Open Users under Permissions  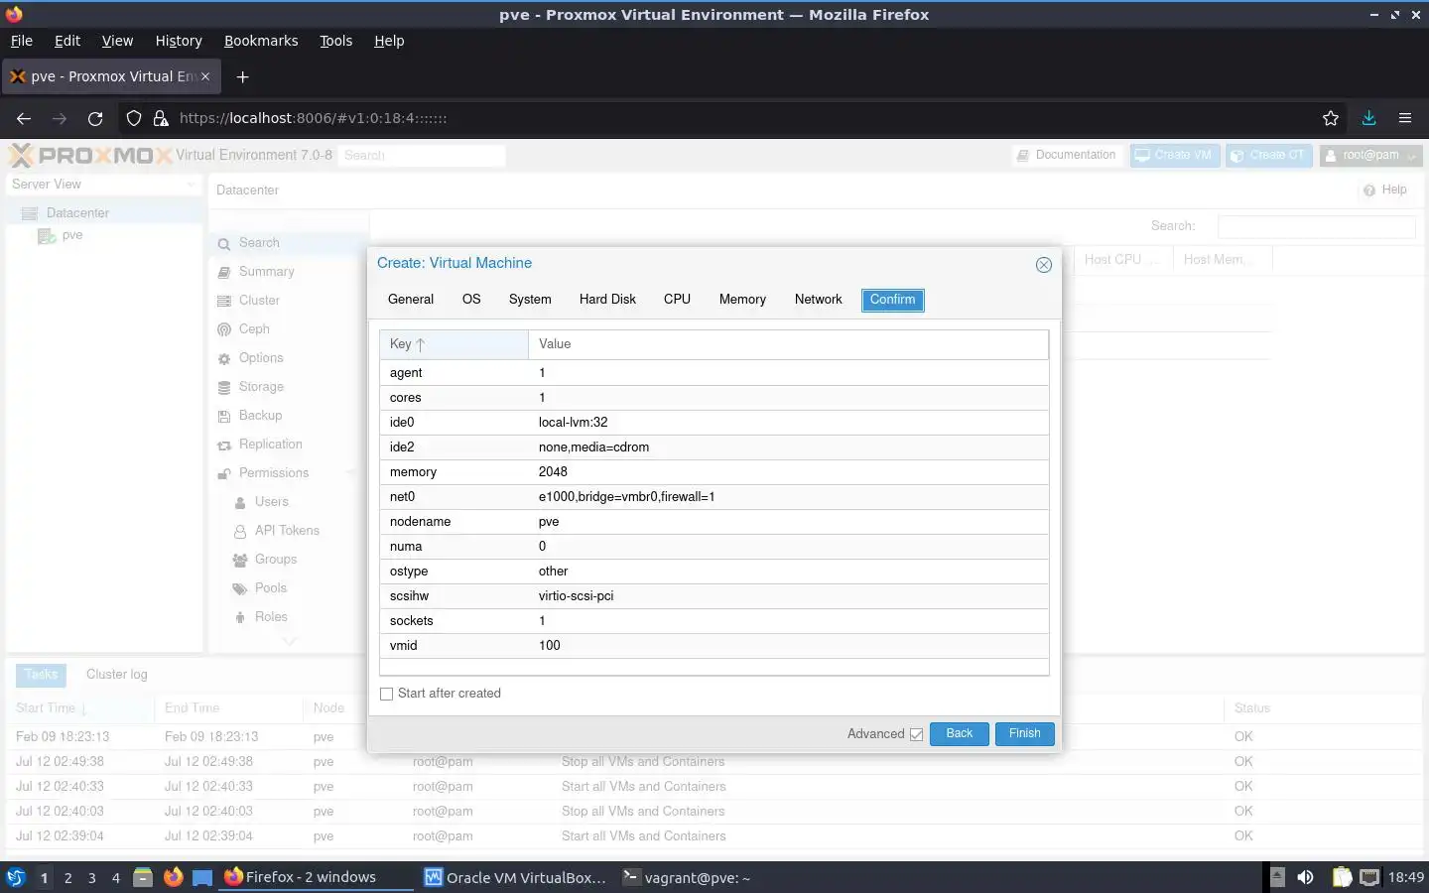pyautogui.click(x=288, y=502)
